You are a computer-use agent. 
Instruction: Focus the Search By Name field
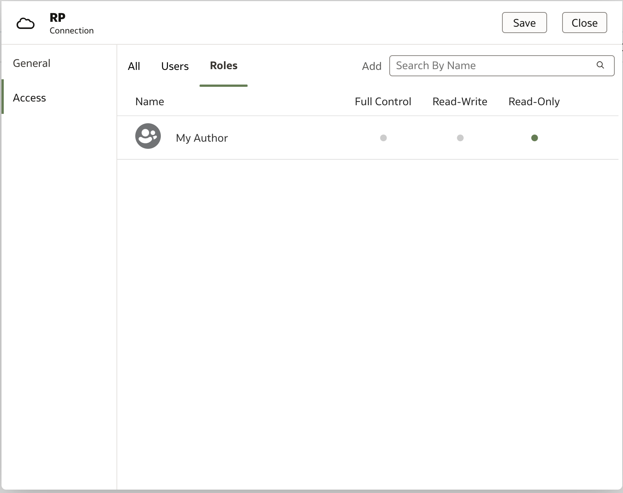pos(492,66)
